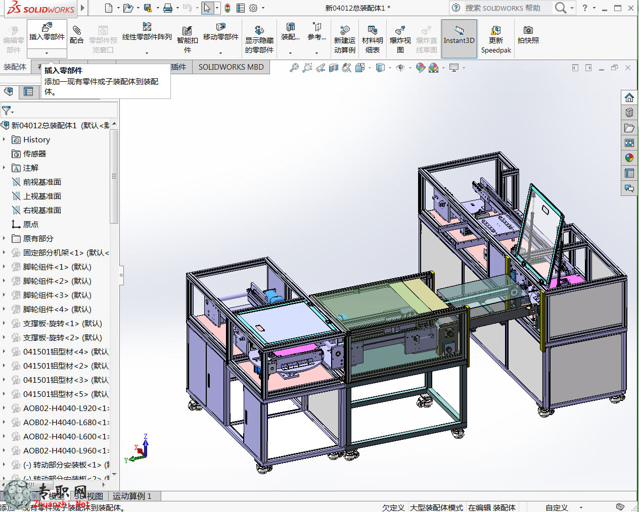This screenshot has width=639, height=512.
Task: Click the Open file icon
Action: [x=128, y=8]
